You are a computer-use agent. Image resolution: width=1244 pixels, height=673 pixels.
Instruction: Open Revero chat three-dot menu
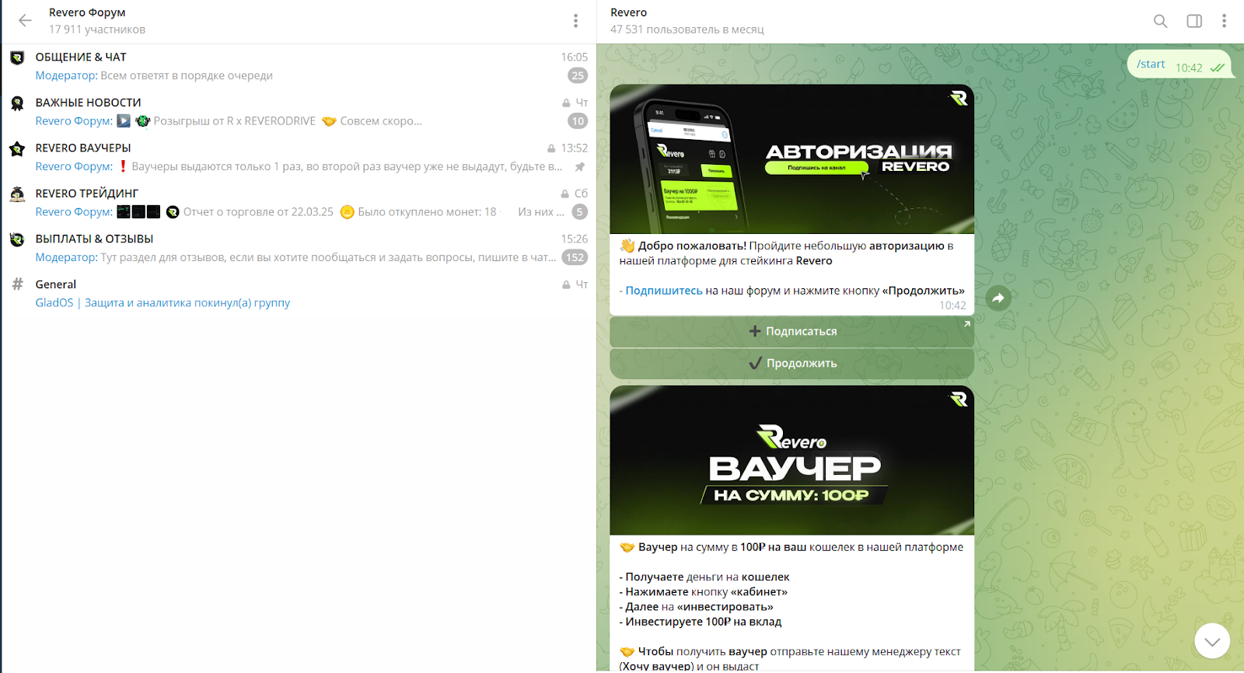[x=1224, y=21]
